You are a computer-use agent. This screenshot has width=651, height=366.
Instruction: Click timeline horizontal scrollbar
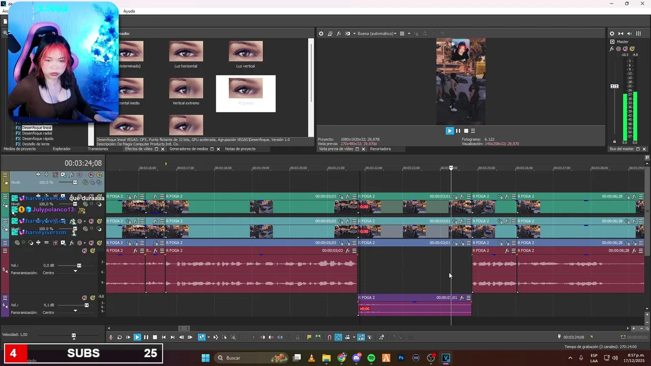184,328
